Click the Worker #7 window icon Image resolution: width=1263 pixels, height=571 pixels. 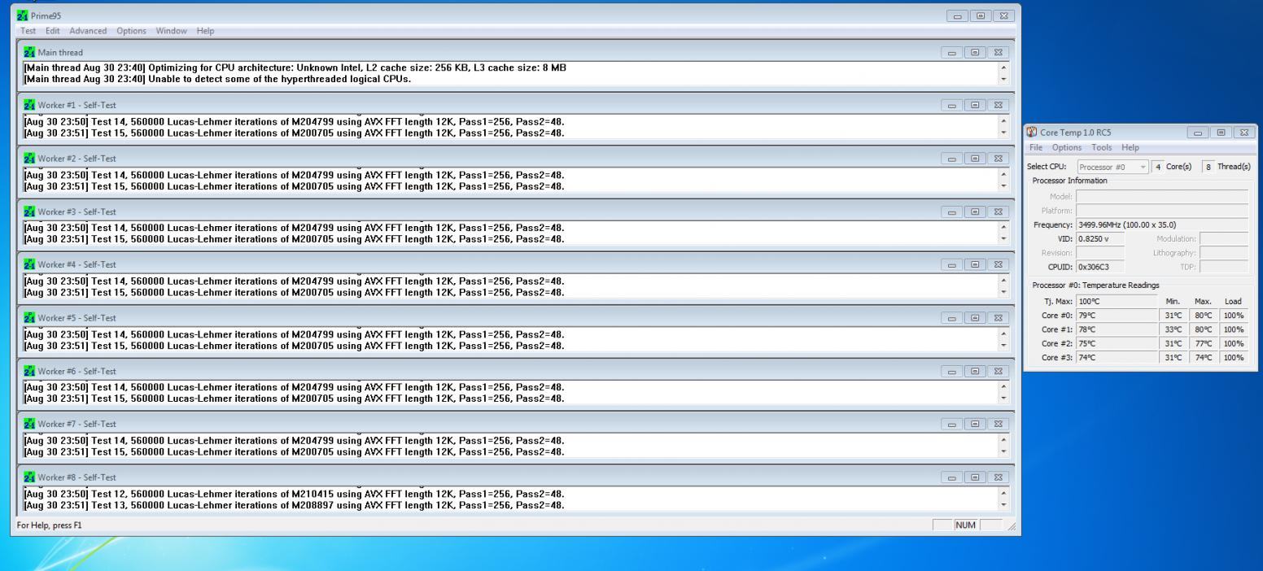pos(30,424)
